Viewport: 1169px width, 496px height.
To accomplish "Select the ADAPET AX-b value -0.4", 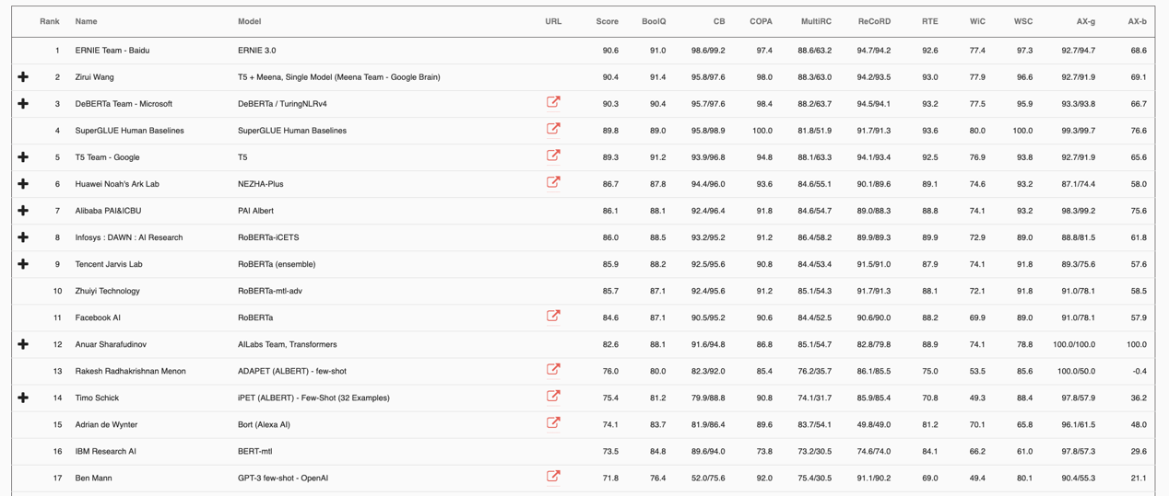I will pyautogui.click(x=1139, y=371).
